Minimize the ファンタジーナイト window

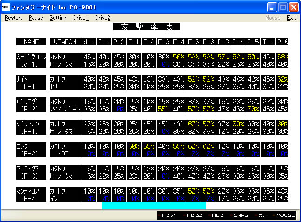tap(272, 7)
